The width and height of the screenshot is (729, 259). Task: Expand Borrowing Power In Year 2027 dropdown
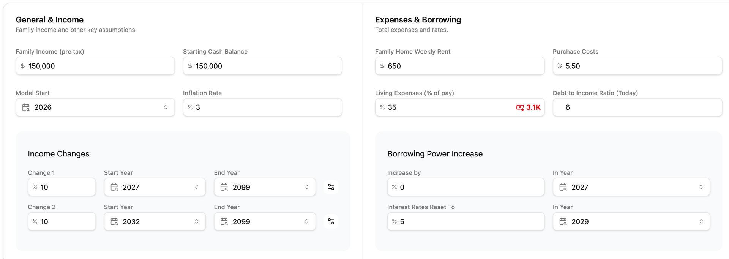[701, 187]
